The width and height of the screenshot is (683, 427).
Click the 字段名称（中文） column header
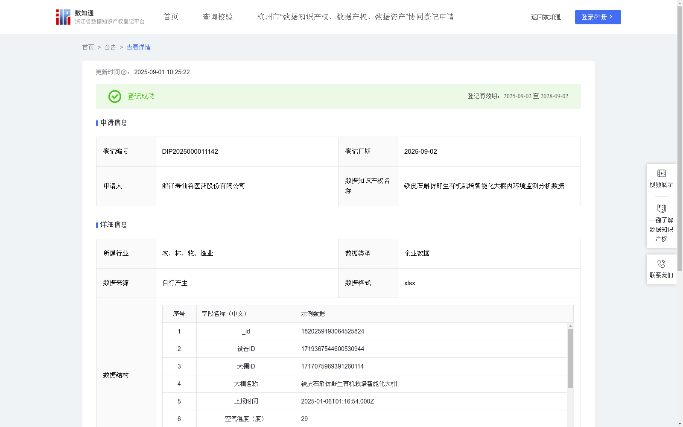tap(246, 314)
